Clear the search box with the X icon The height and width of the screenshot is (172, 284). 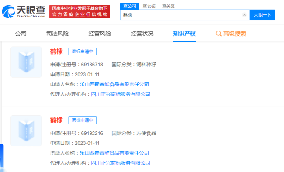244,15
